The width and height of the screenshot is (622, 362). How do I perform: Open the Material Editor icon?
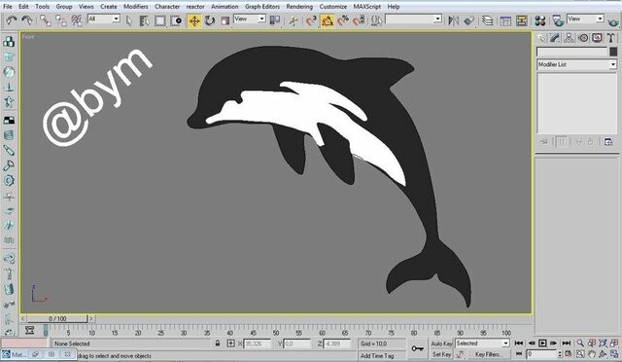coord(539,20)
